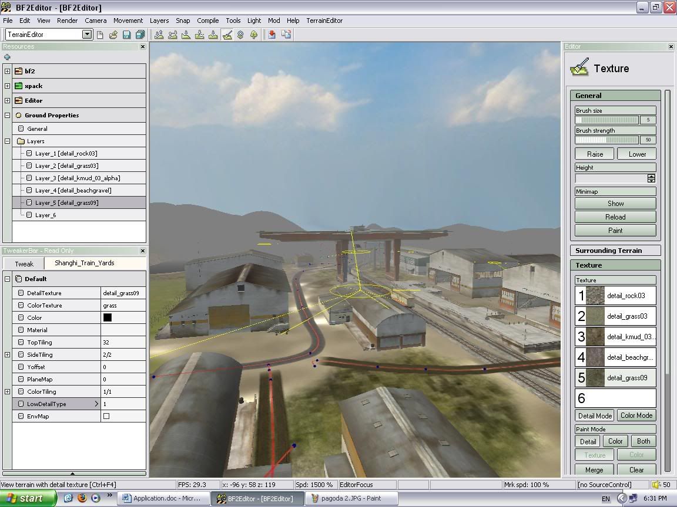
Task: Click the minimap Show button
Action: 615,204
